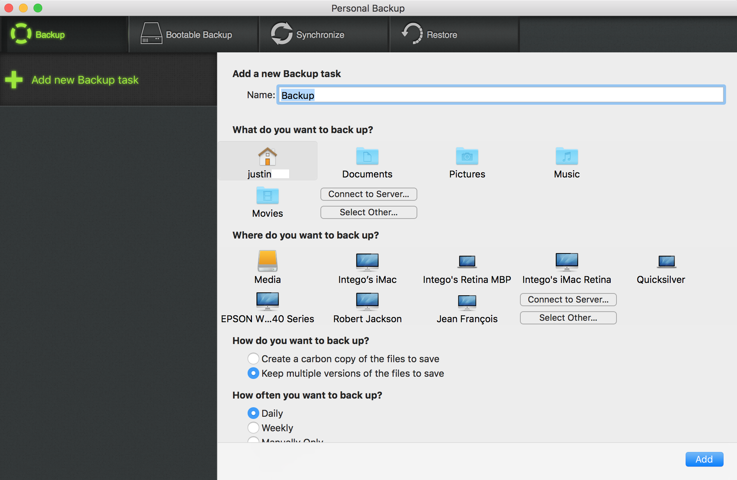Click the Robert Jackson label
The image size is (737, 480).
pos(367,319)
